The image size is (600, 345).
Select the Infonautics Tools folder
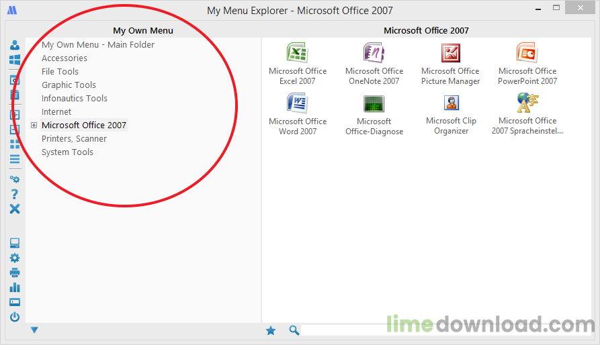[x=75, y=98]
